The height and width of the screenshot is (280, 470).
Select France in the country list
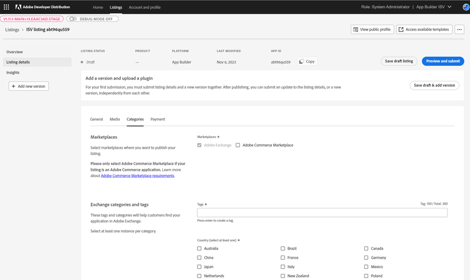[x=283, y=258]
